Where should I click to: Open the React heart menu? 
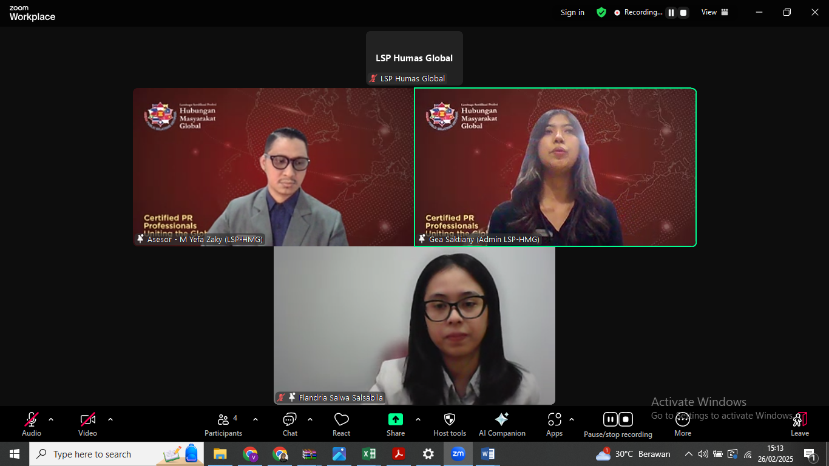pos(342,424)
